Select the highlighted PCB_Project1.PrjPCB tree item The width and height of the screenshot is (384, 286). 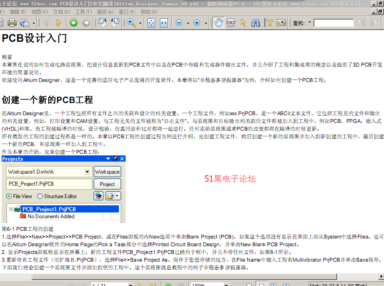(x=70, y=209)
